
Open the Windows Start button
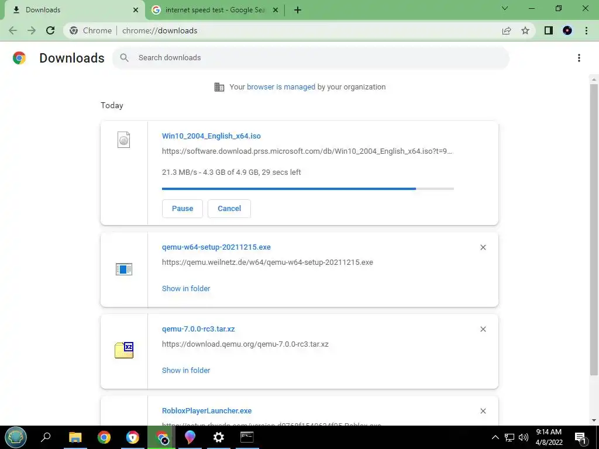[16, 437]
